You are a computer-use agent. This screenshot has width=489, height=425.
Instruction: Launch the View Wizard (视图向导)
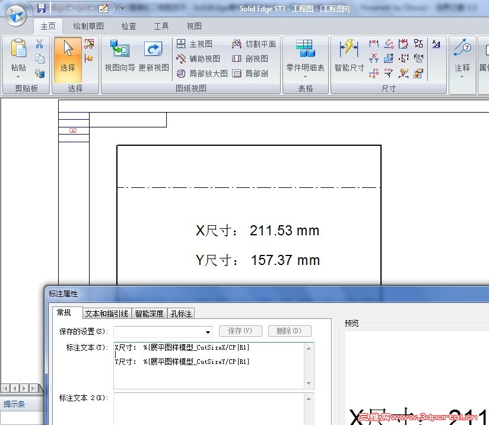(120, 56)
